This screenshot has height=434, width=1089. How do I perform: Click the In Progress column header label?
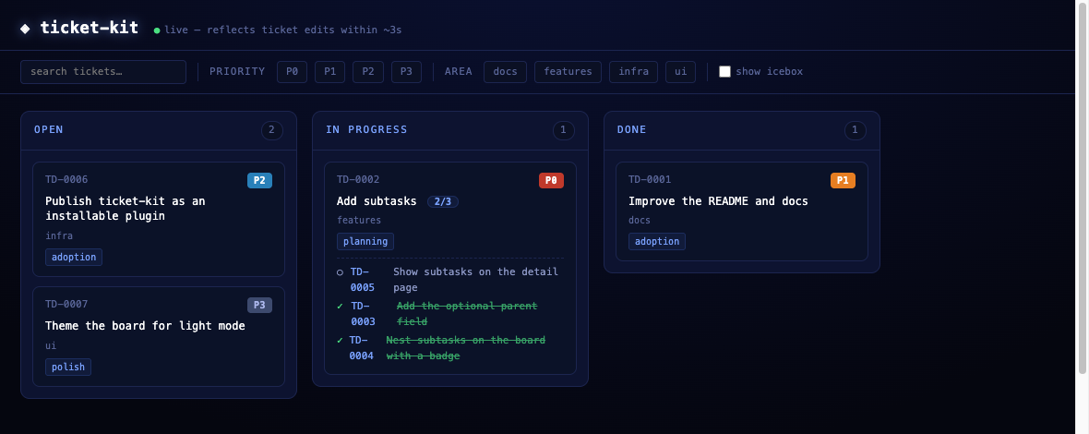(366, 130)
